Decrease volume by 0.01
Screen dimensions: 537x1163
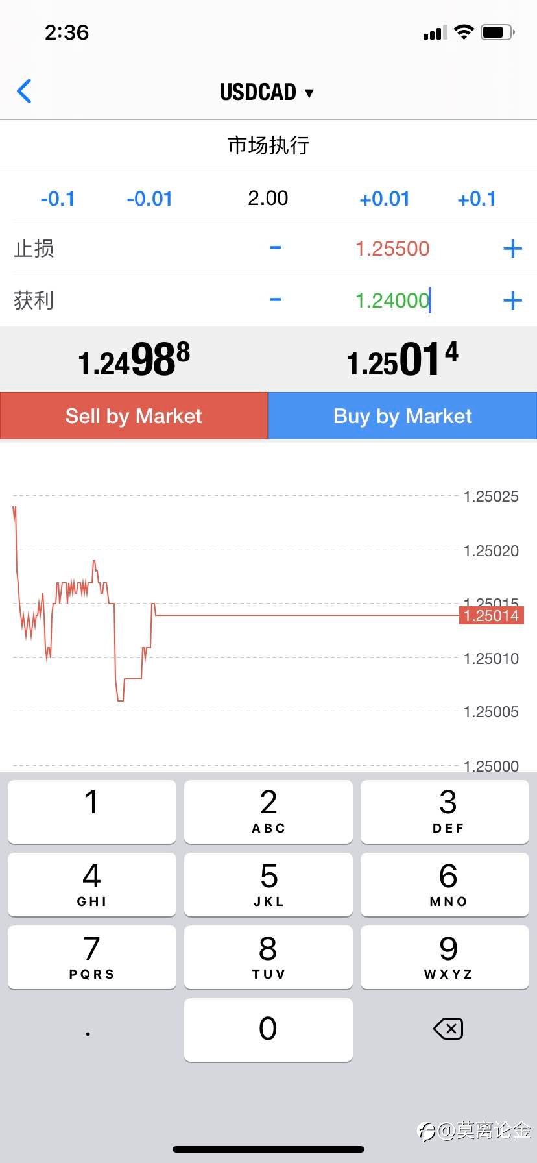149,199
